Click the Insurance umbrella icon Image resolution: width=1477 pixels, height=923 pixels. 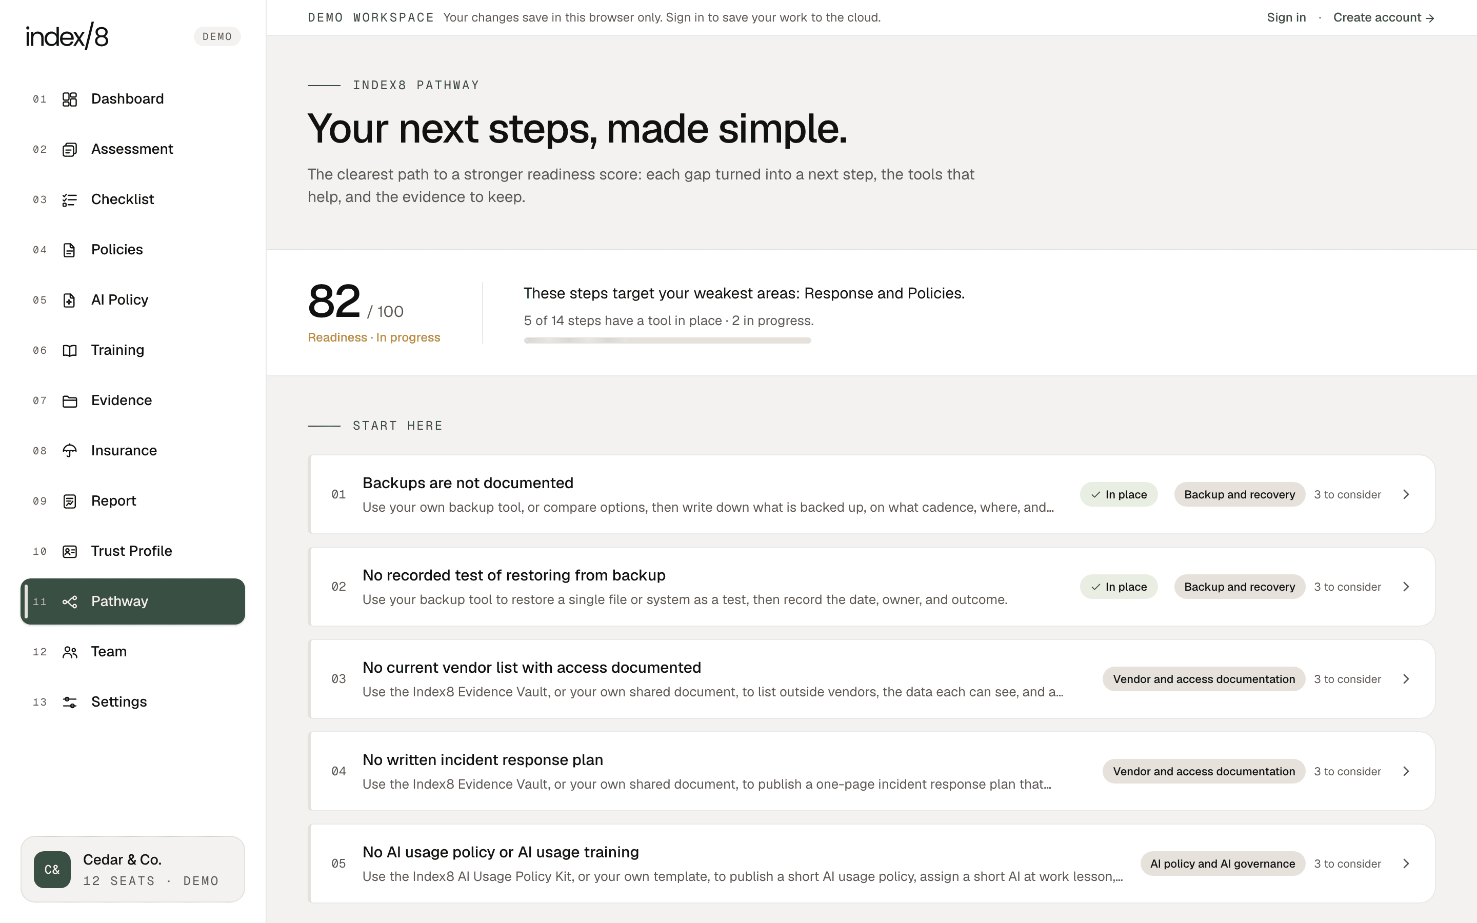point(70,451)
